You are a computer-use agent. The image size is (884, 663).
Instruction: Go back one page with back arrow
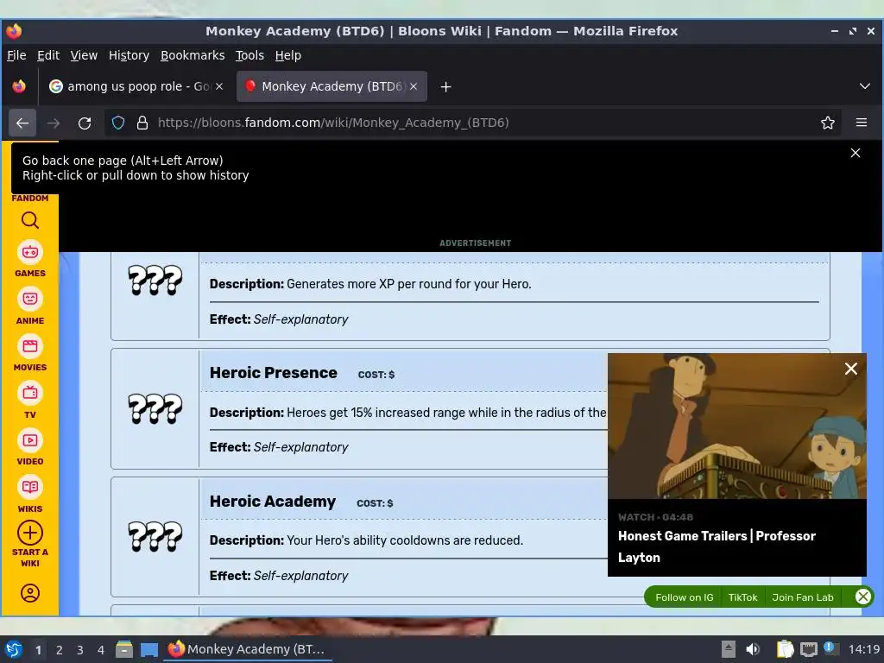[x=22, y=123]
